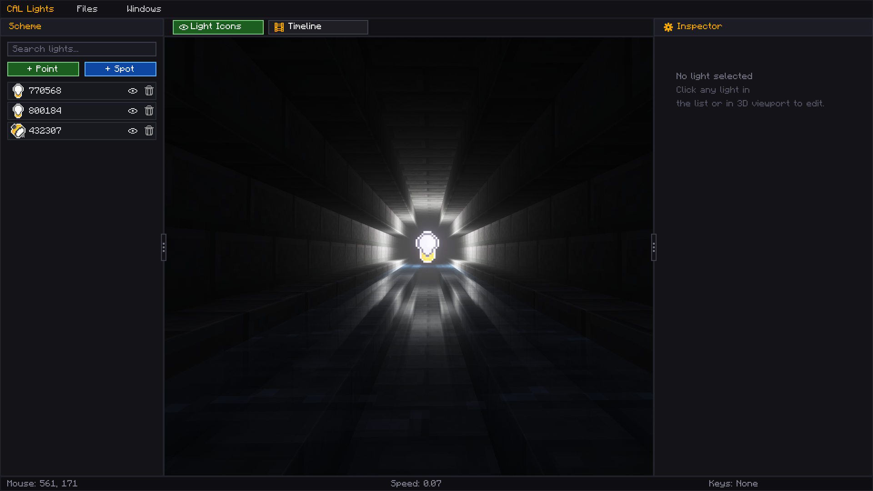Delete light 800184 with its trash icon
The image size is (873, 491).
point(149,111)
